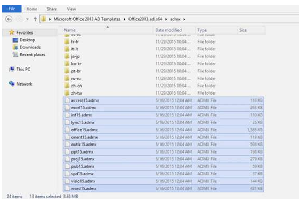Screen dimensions: 299x203
Task: Click the office15.admx file icon
Action: click(67, 130)
